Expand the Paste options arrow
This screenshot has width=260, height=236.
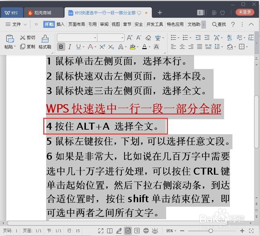[15, 47]
